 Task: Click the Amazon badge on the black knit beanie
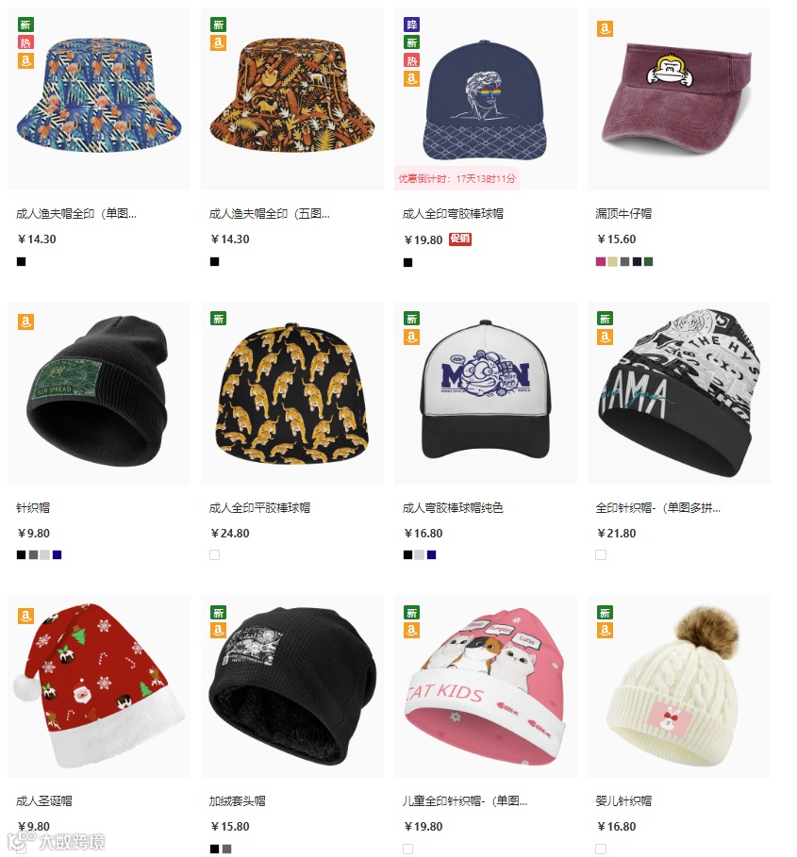point(25,321)
